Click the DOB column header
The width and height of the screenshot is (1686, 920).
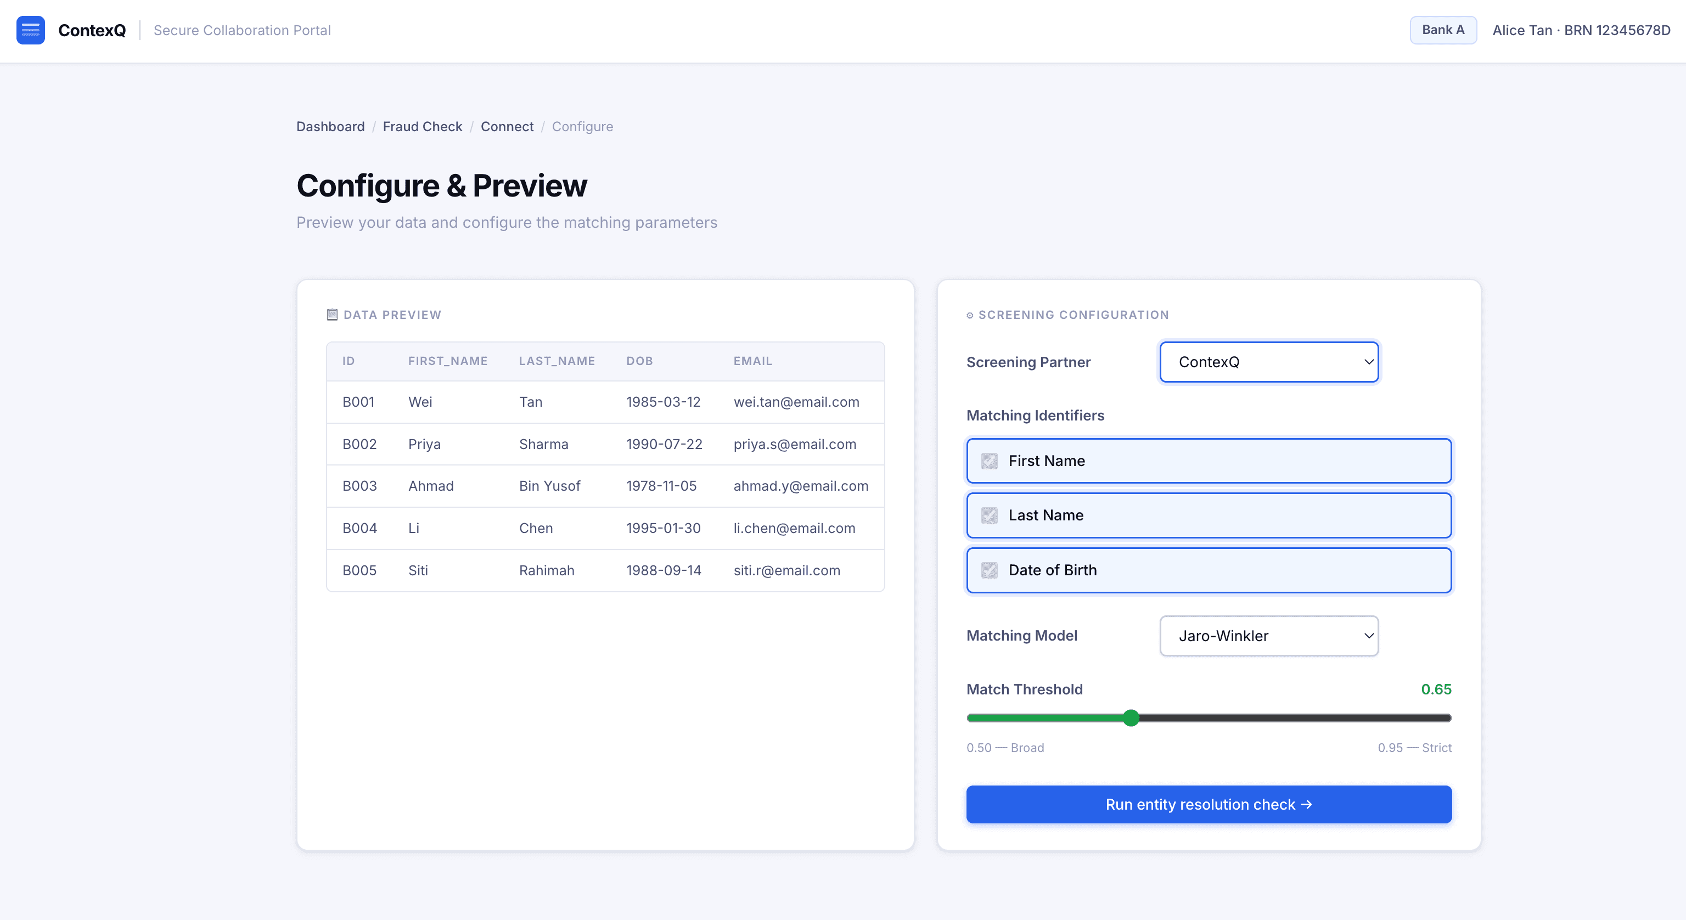pyautogui.click(x=639, y=361)
